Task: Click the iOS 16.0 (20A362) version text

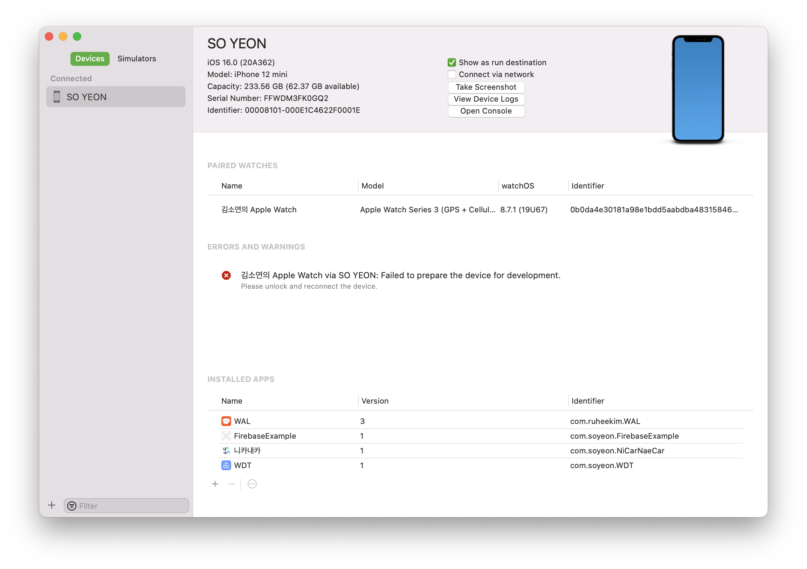Action: pos(241,62)
